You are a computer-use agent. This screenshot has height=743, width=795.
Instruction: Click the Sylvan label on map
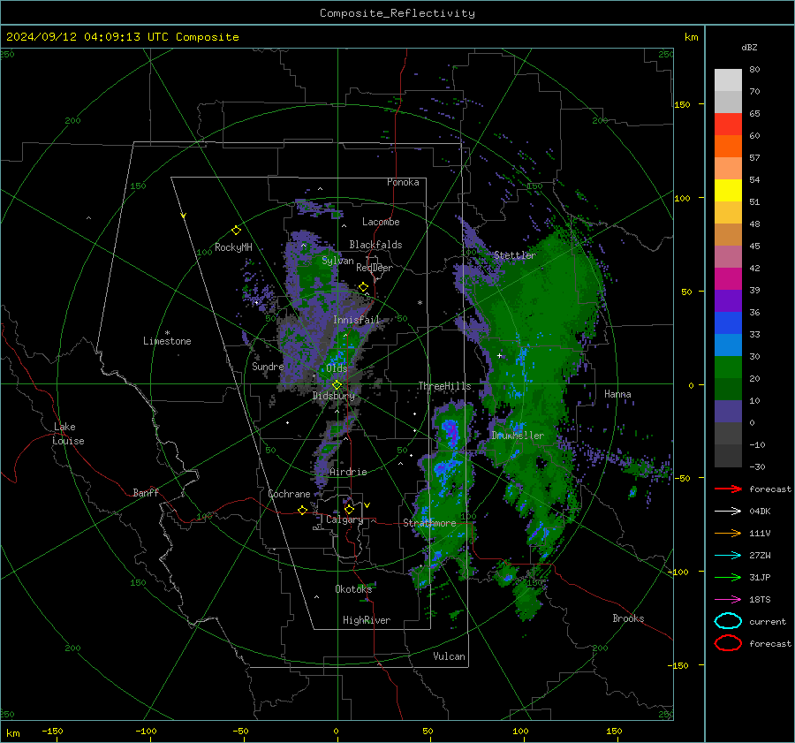[337, 261]
